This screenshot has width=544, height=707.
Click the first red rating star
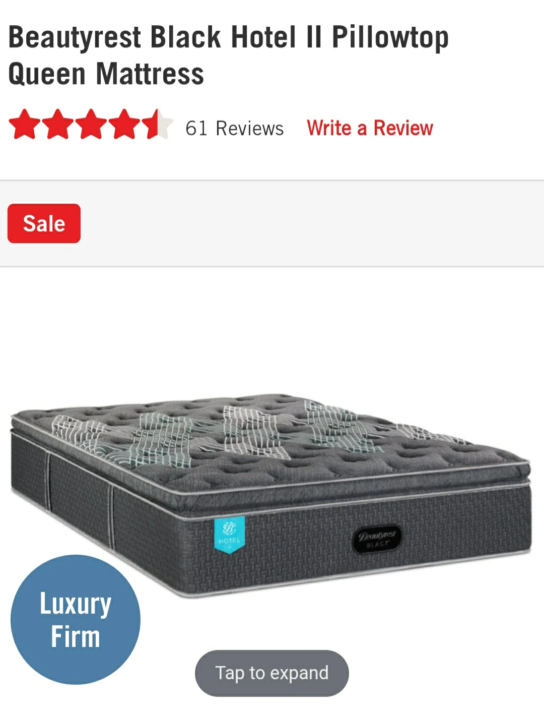coord(25,124)
